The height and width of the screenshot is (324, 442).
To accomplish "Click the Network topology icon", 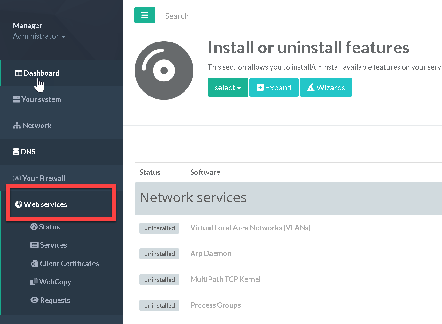I will click(x=17, y=126).
